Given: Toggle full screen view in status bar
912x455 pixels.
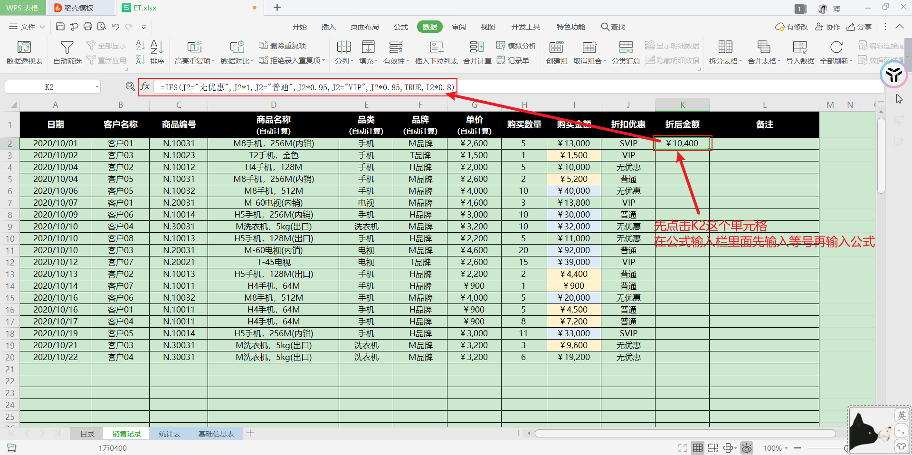Looking at the screenshot, I should (683, 448).
